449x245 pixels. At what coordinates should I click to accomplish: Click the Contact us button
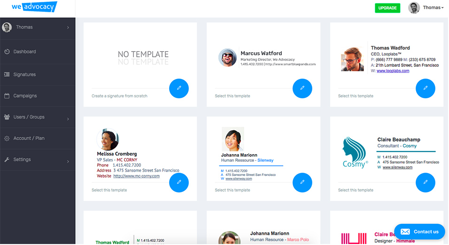(419, 231)
